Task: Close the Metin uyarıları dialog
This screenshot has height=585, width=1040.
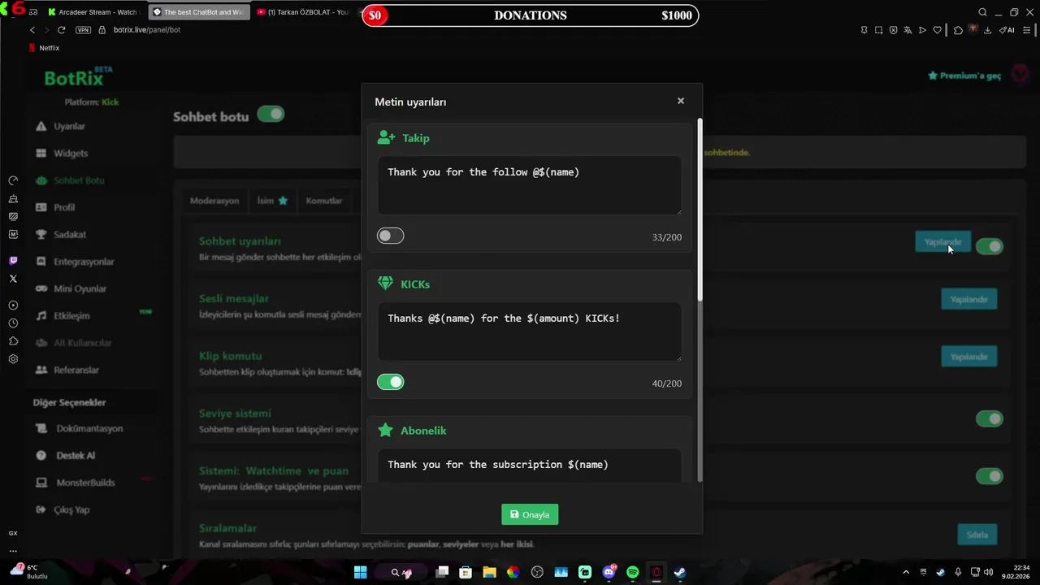Action: [x=681, y=101]
